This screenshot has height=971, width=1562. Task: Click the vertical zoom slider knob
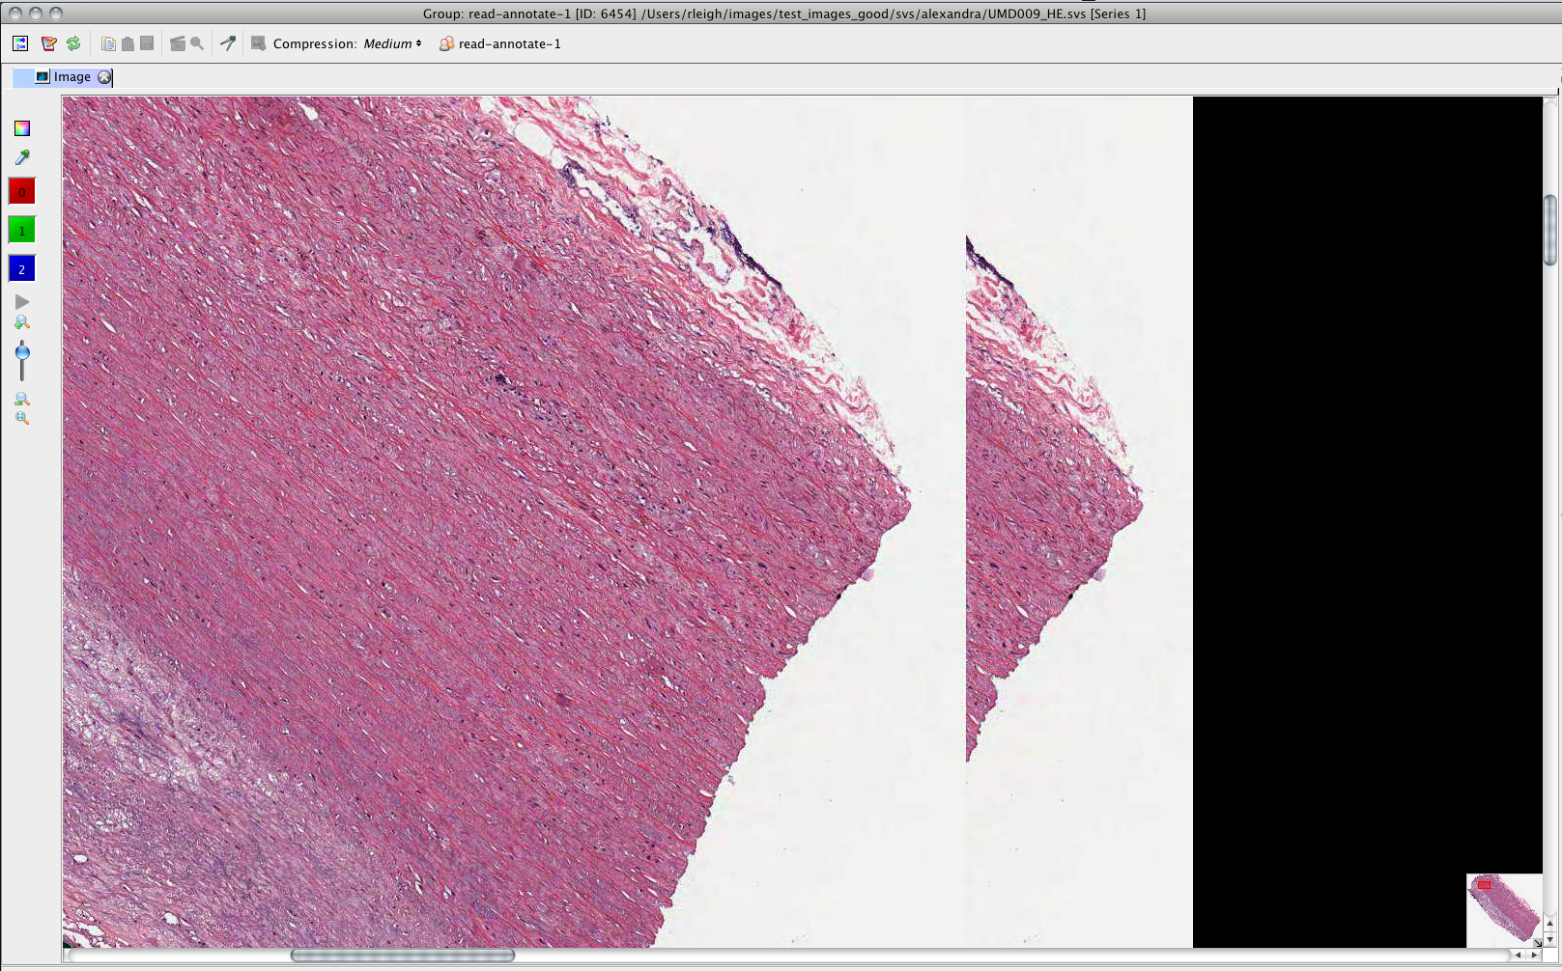coord(22,352)
